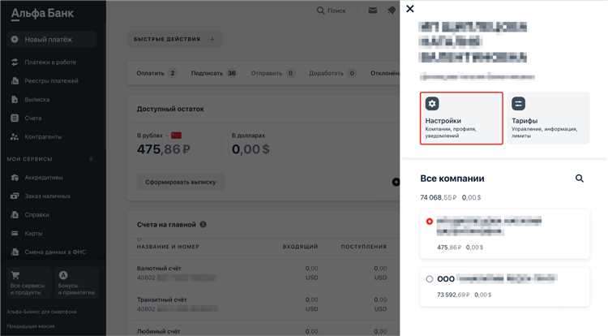Image resolution: width=608 pixels, height=336 pixels.
Task: Click the Аккредитивы icon
Action: pyautogui.click(x=15, y=177)
